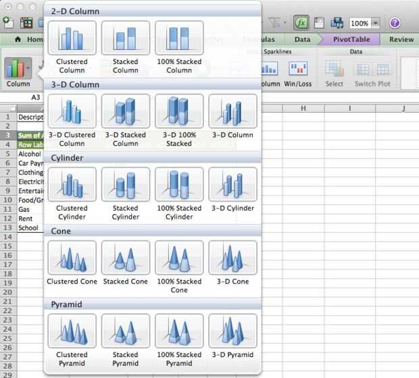Image resolution: width=419 pixels, height=378 pixels.
Task: Choose the 3-D Pyramid chart
Action: 232,331
